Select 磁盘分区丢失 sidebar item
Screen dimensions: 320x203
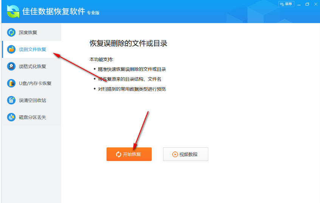pos(31,117)
